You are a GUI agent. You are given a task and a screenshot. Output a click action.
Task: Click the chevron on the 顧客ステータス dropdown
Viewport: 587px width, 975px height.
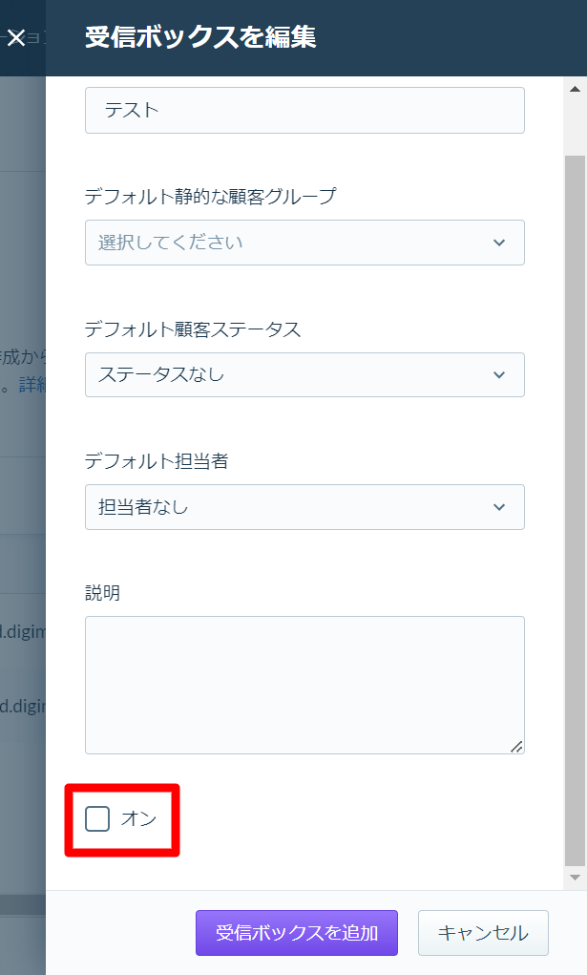tap(499, 374)
